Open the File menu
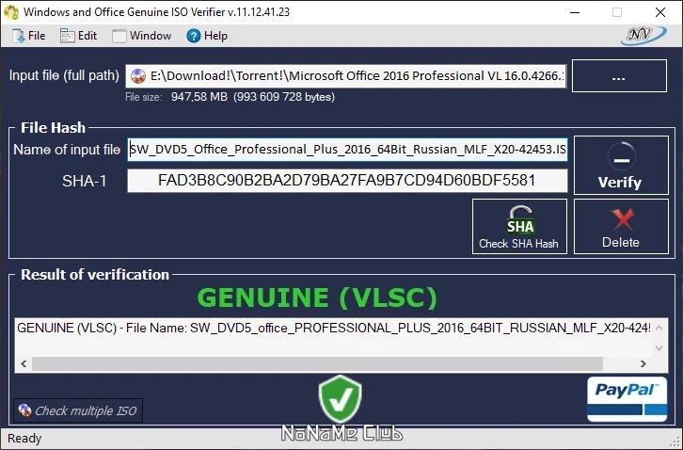Screen dimensions: 683x450 [29, 36]
